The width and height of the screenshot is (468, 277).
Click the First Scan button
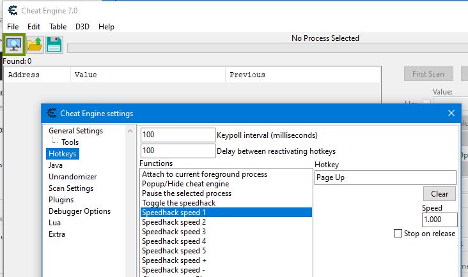[428, 74]
